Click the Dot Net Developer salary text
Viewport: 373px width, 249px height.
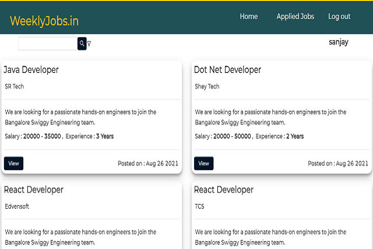[x=223, y=136]
